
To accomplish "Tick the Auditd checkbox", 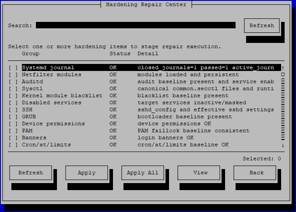I will tap(13, 81).
